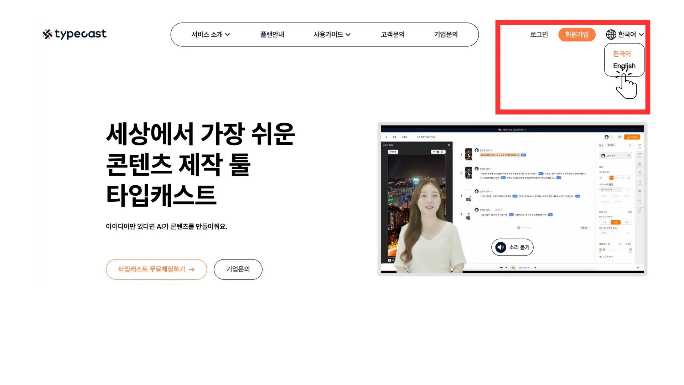Viewport: 684px width, 385px height.
Task: Click the orange 회원가입 button
Action: pyautogui.click(x=577, y=35)
